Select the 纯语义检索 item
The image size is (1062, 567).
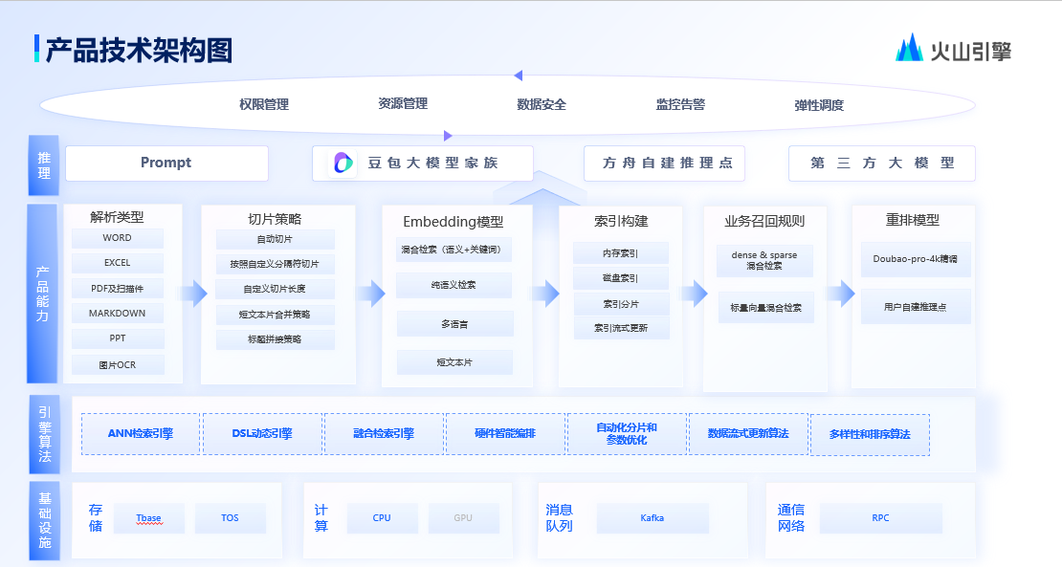[x=454, y=286]
